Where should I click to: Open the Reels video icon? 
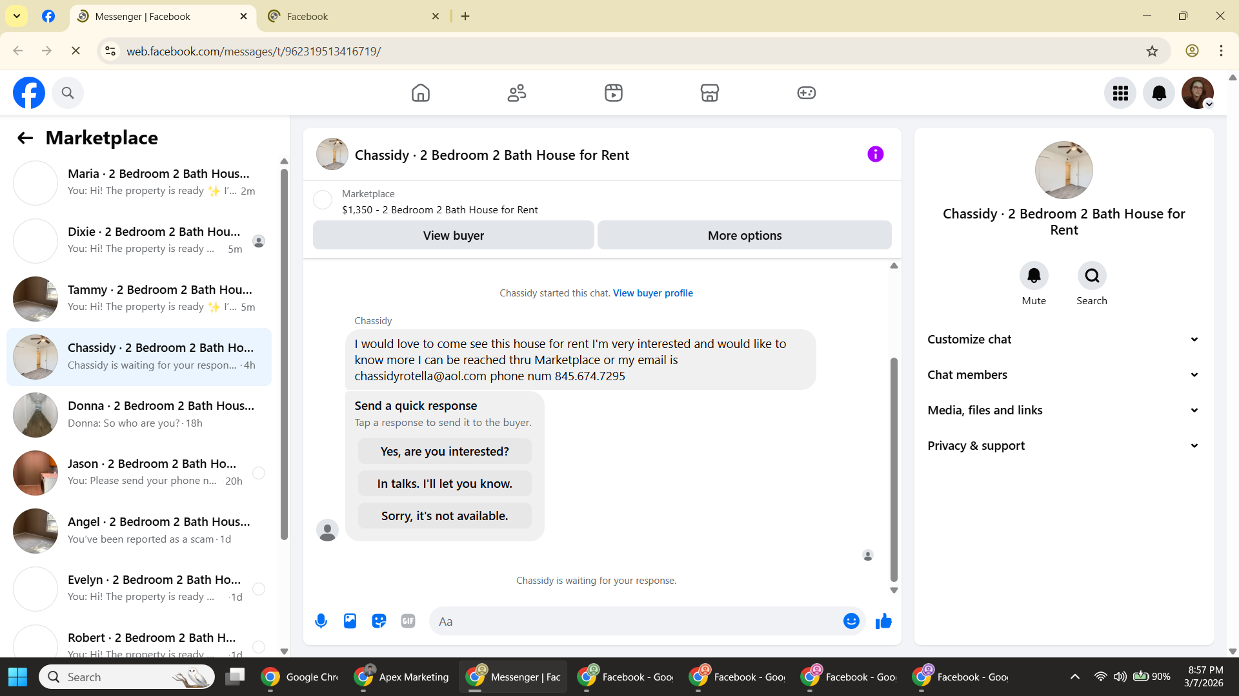[614, 93]
